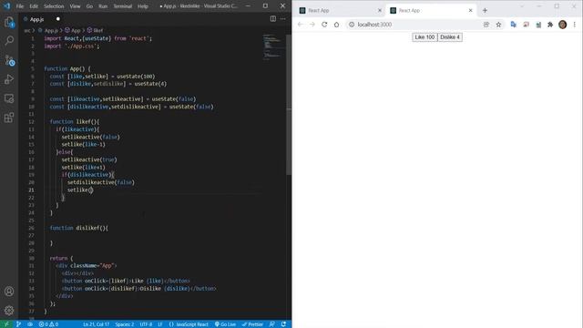Click line number 26 in the gutter
The height and width of the screenshot is (328, 583).
click(32, 228)
